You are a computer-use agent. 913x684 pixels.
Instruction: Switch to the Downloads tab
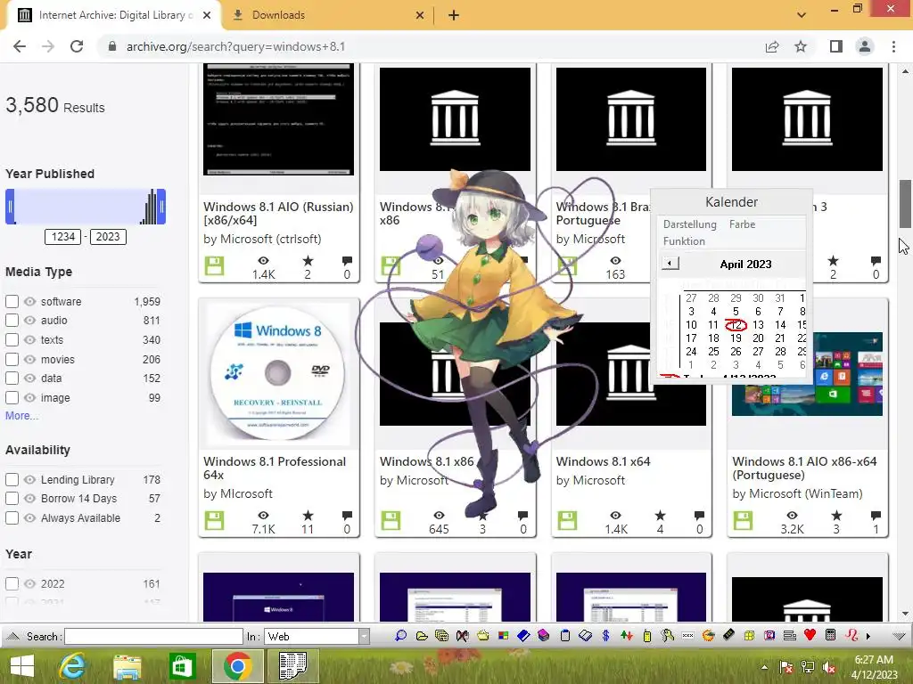coord(326,15)
